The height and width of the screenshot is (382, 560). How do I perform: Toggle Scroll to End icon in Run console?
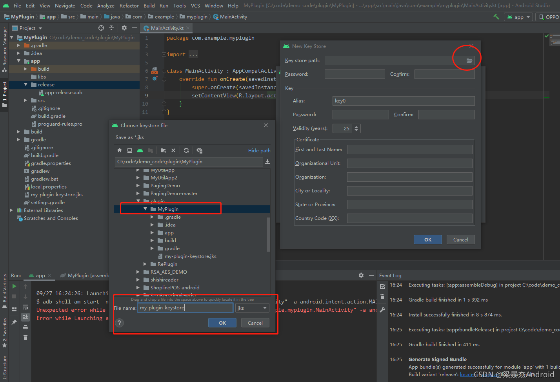25,317
